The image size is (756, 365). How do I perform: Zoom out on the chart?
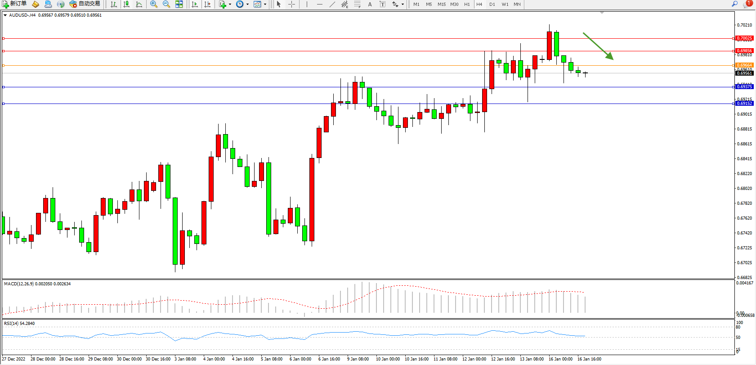pos(166,4)
